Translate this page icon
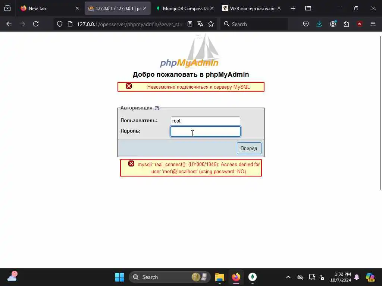Screen dimensions: 382x286 [200, 24]
